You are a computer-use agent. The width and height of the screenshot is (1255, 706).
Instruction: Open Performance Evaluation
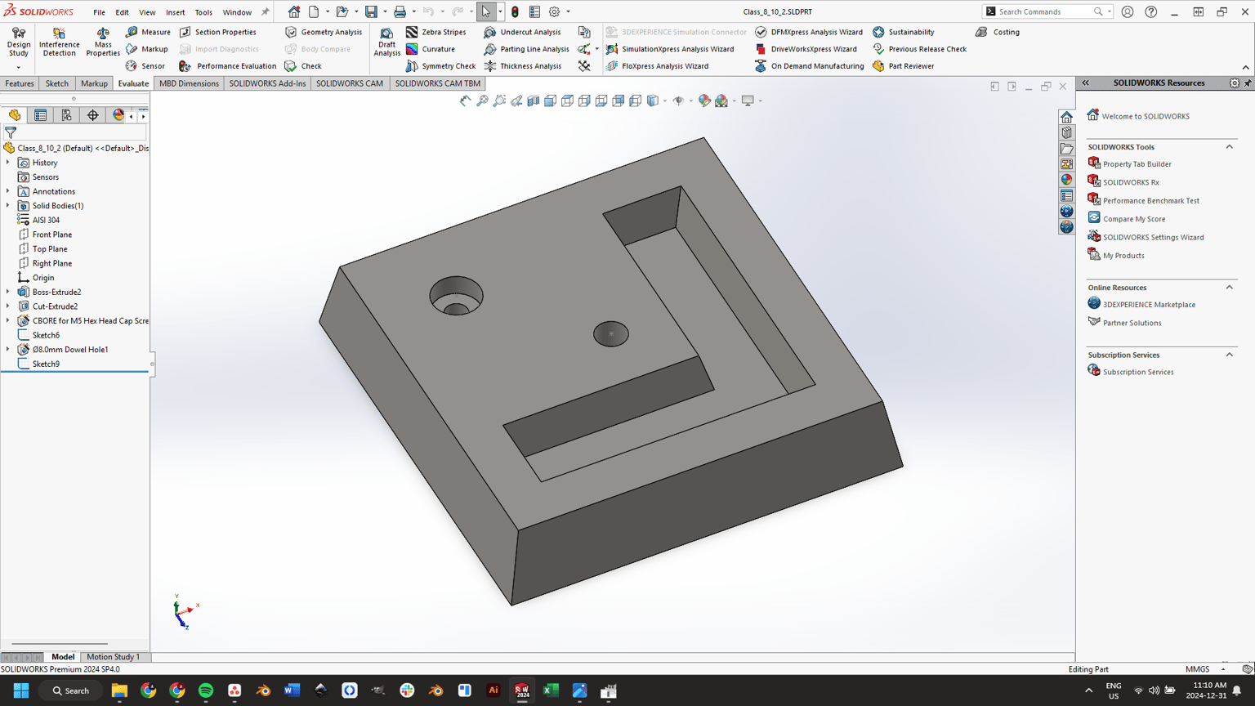click(228, 66)
